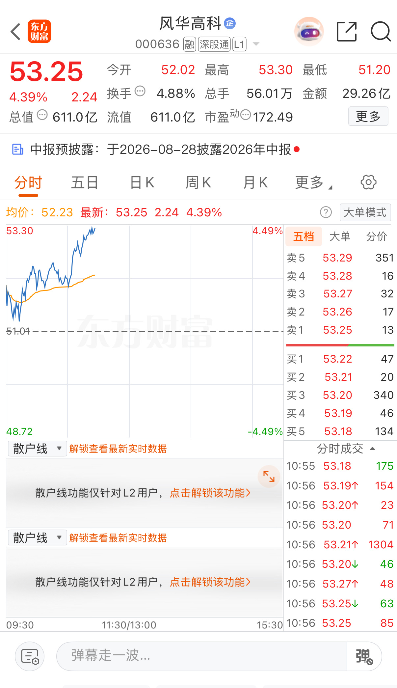The width and height of the screenshot is (397, 688).
Task: Open the danmaku settings list icon
Action: pyautogui.click(x=30, y=656)
